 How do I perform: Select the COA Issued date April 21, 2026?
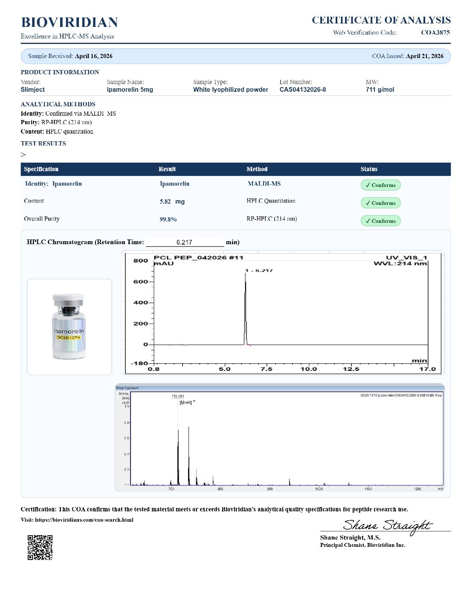425,56
